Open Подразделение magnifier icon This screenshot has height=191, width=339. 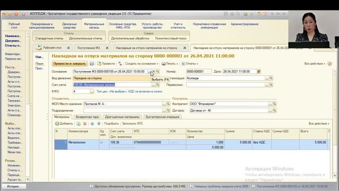168,110
